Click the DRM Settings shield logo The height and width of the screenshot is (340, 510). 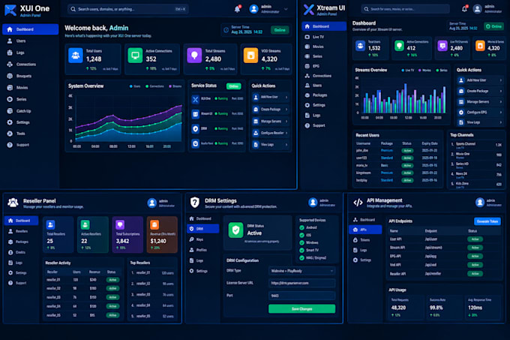[194, 203]
